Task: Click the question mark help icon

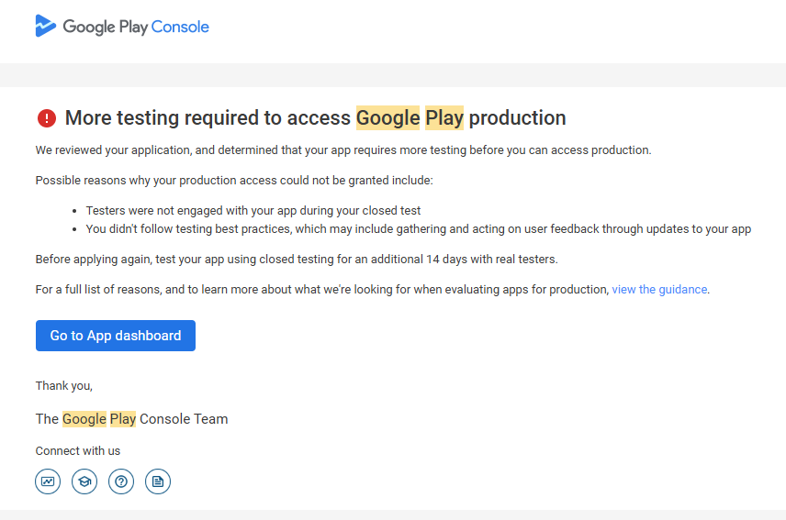Action: coord(121,481)
